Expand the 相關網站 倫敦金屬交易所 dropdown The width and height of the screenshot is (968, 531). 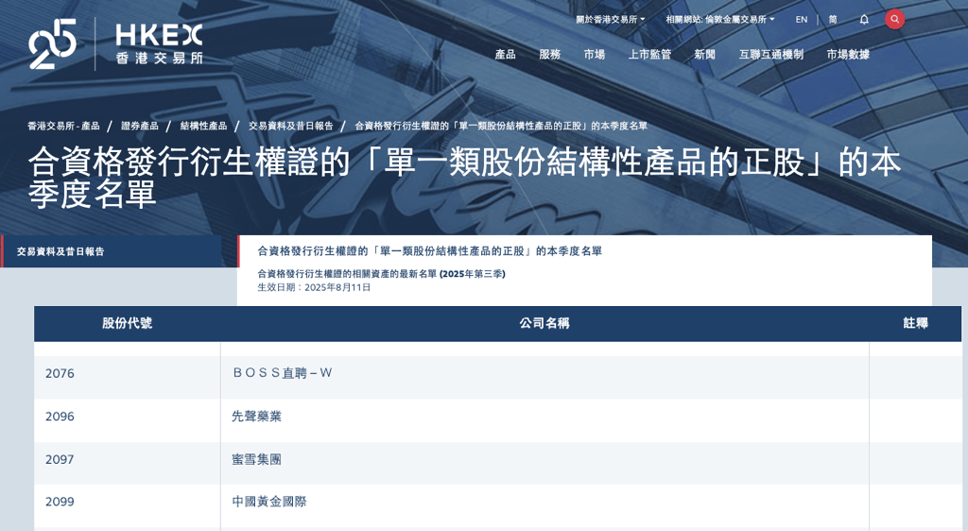(719, 20)
